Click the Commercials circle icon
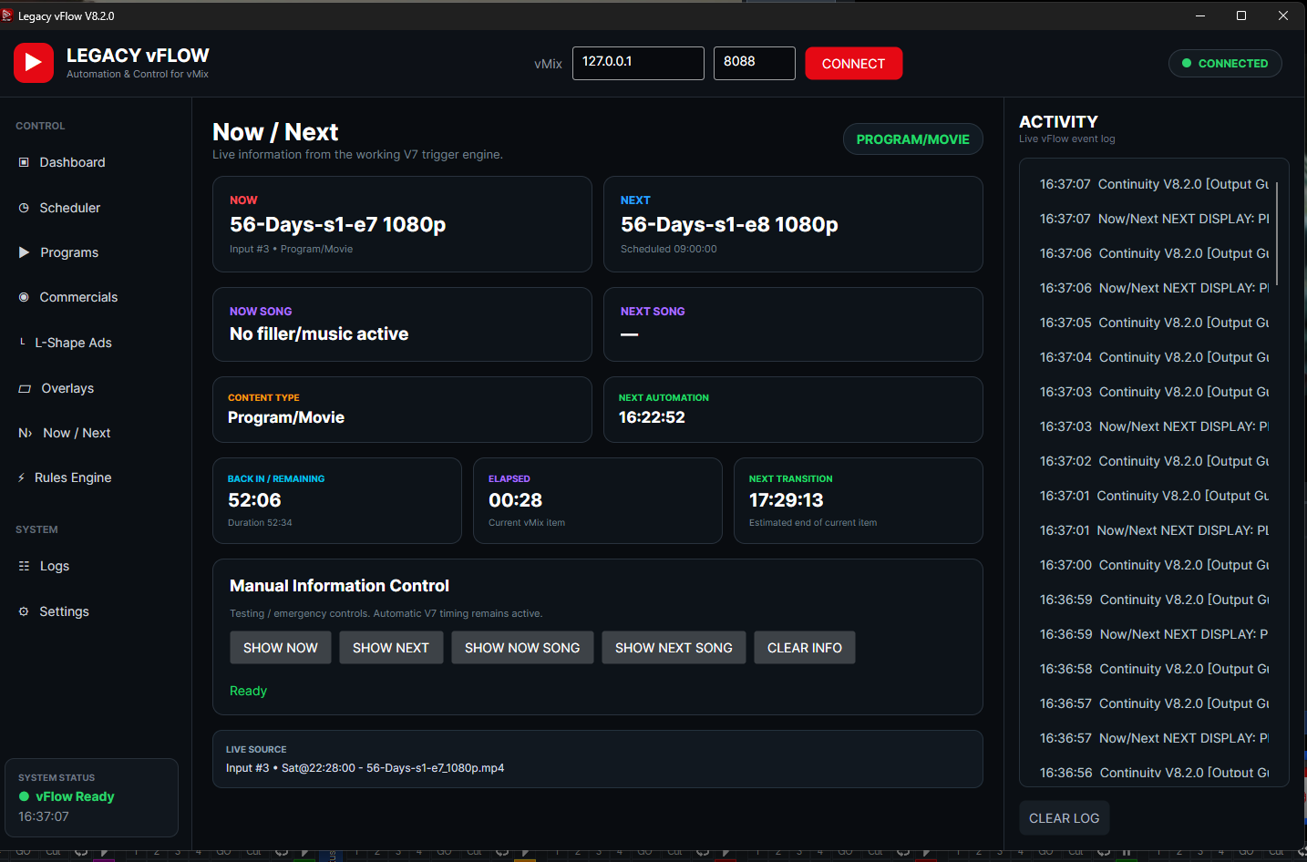Screen dimensions: 1307x862 [x=24, y=297]
